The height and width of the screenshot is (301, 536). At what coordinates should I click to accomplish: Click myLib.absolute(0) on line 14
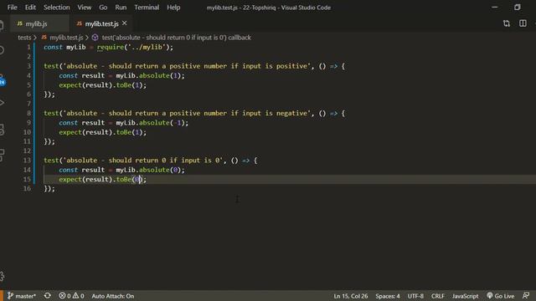pyautogui.click(x=148, y=170)
